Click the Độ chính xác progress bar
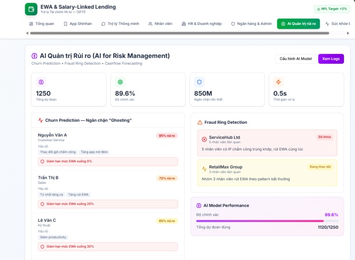Screen dimensions: 355x260 click(267, 221)
